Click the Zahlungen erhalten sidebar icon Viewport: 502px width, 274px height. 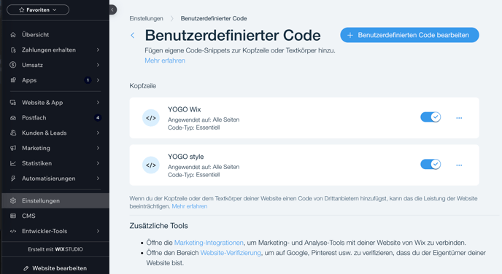[13, 50]
